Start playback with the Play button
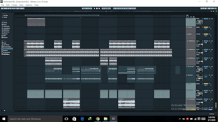The width and height of the screenshot is (218, 122). [x=95, y=8]
